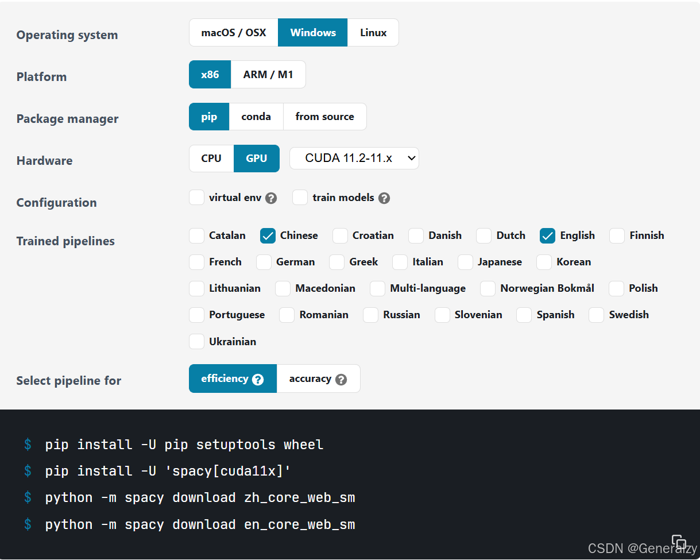Uncheck the Chinese pipeline
700x560 pixels.
268,235
